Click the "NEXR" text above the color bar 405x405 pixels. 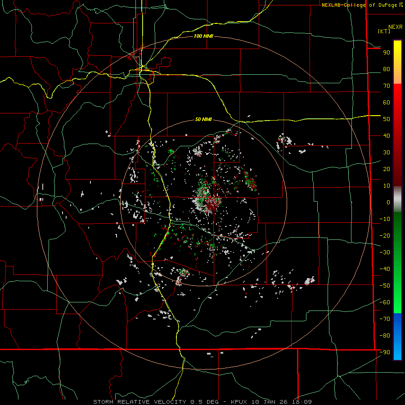point(396,27)
